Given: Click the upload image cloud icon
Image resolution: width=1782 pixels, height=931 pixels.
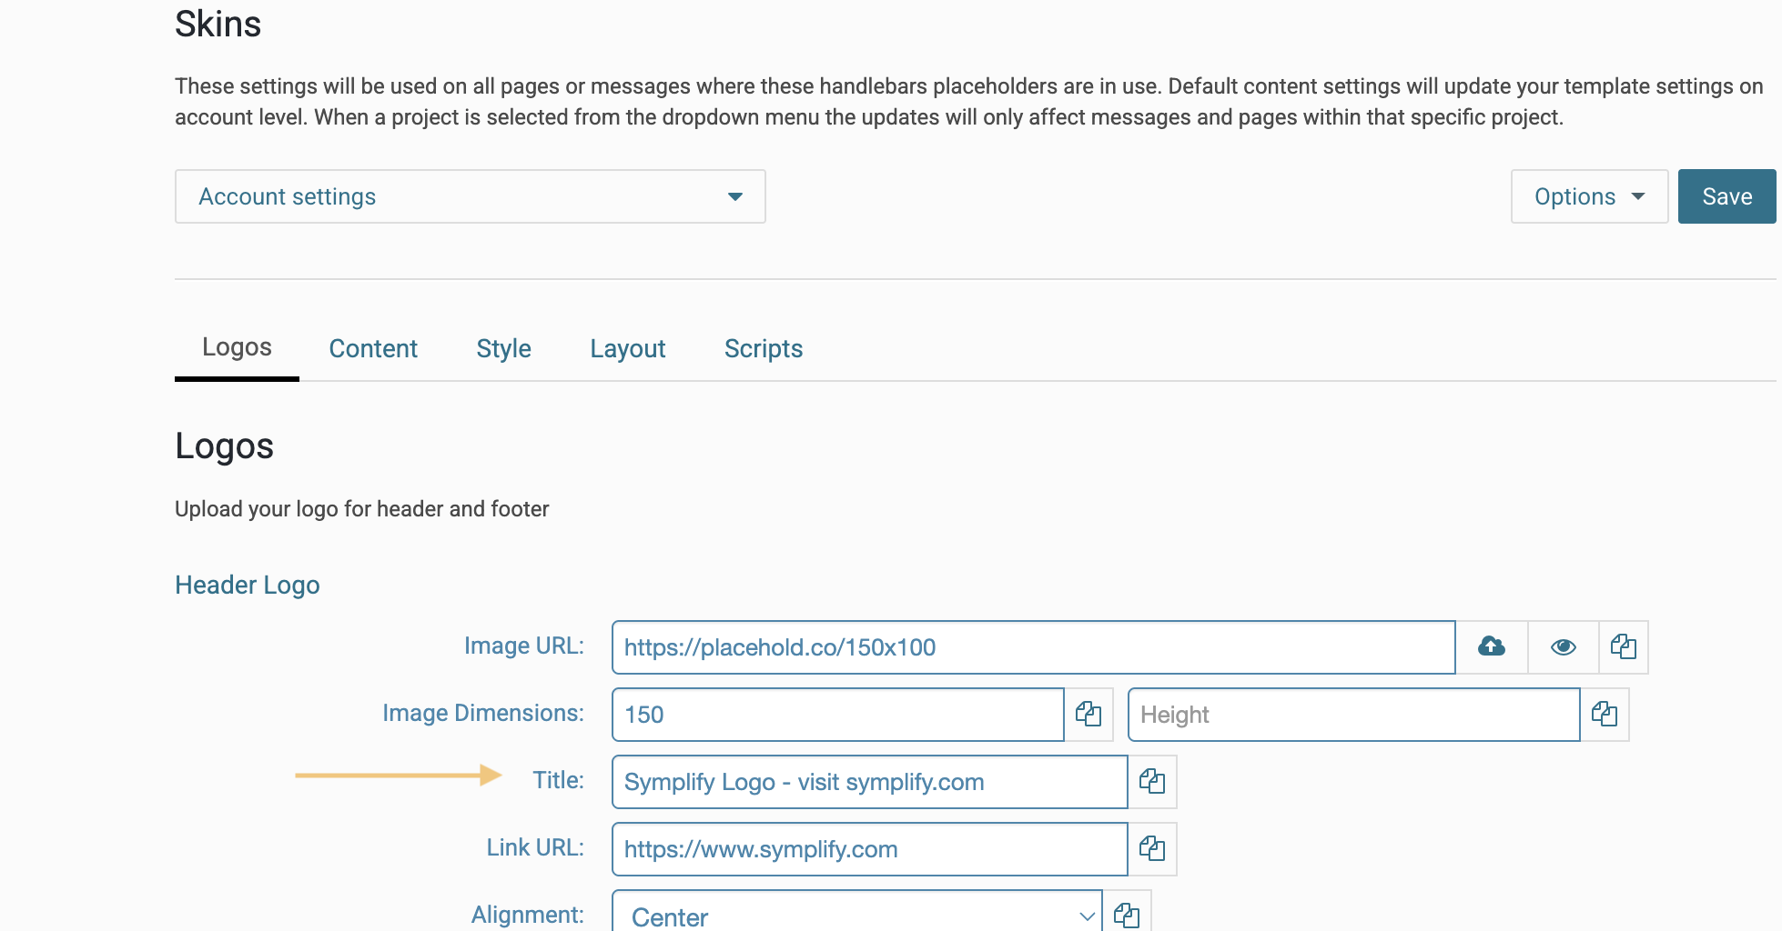Looking at the screenshot, I should (1491, 646).
